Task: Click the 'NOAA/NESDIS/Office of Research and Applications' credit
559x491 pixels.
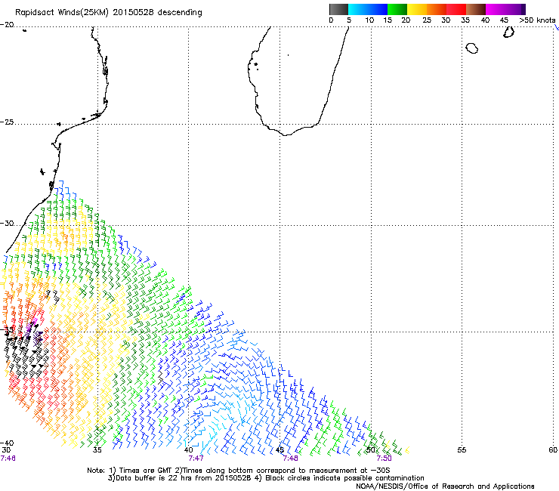Action: pos(445,486)
